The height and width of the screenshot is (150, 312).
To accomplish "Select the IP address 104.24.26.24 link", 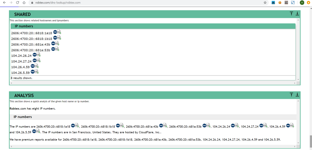I will (x=21, y=55).
